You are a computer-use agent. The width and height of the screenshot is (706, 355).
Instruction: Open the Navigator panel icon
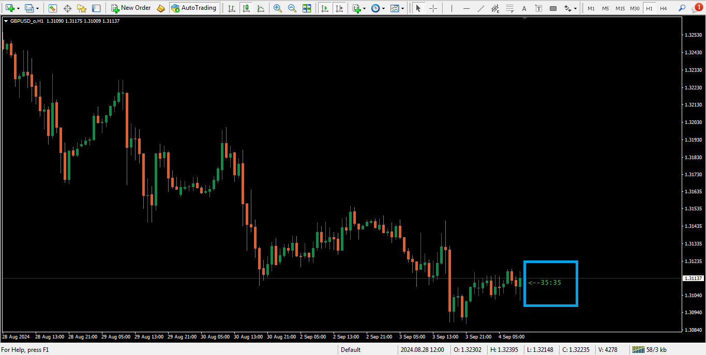[x=82, y=8]
